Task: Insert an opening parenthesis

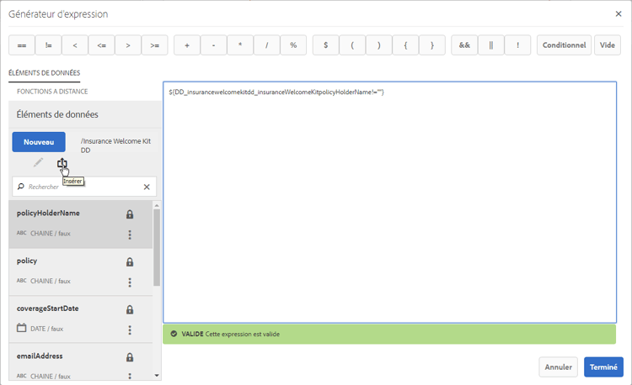Action: (x=352, y=45)
